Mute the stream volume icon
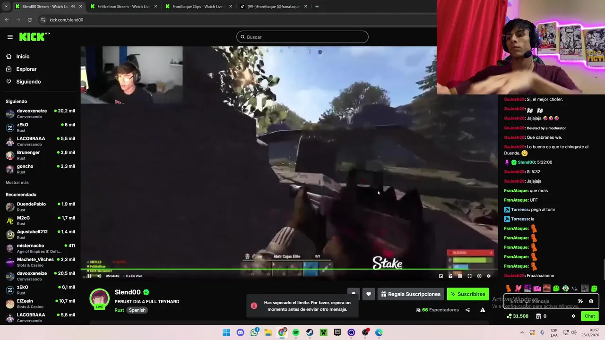 point(99,276)
